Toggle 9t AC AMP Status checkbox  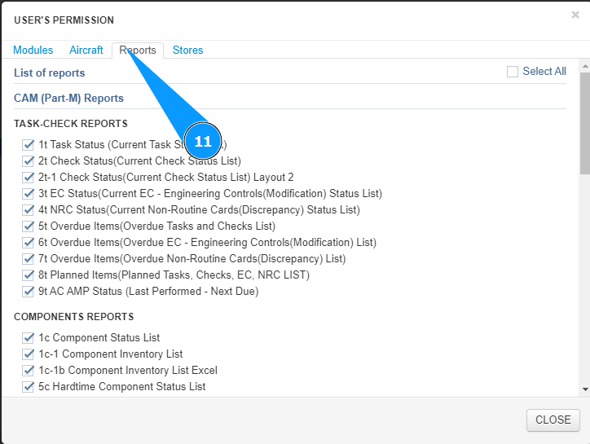(x=29, y=292)
